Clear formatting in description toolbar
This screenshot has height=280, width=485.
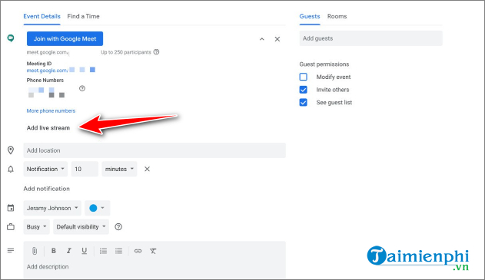(x=153, y=251)
